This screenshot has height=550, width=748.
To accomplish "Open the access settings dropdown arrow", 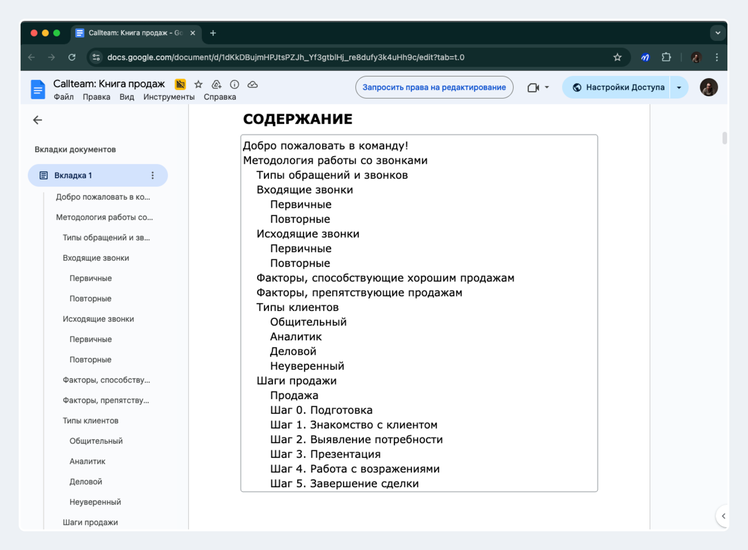I will [679, 88].
